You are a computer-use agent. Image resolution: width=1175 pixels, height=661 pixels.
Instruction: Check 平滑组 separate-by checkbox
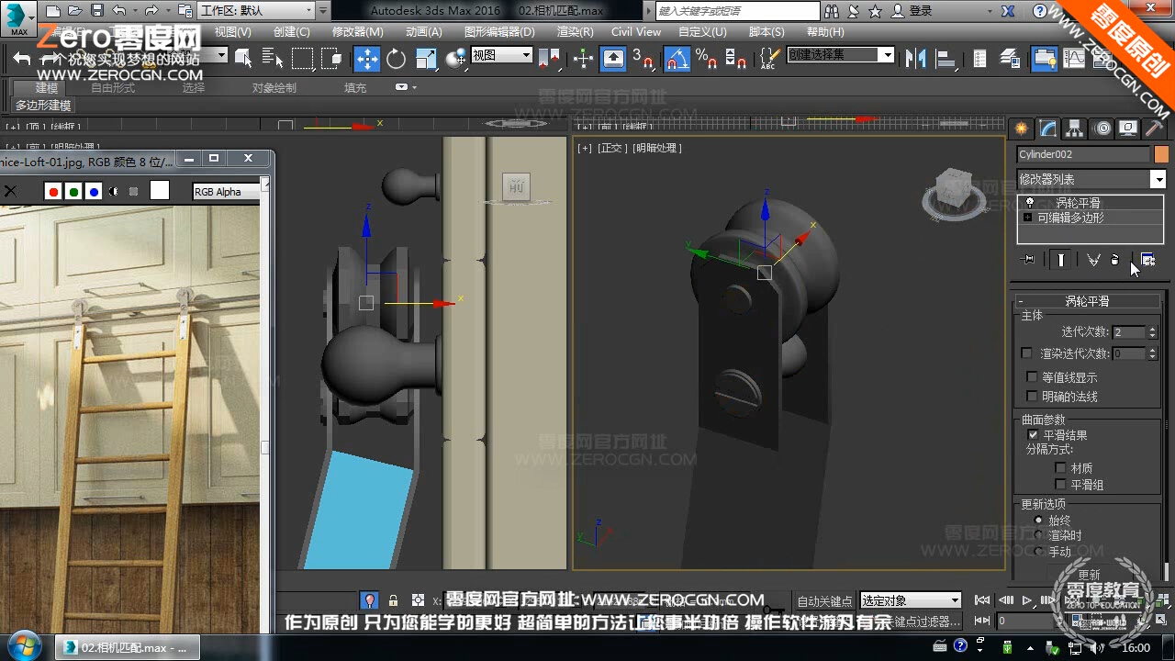[x=1060, y=485]
